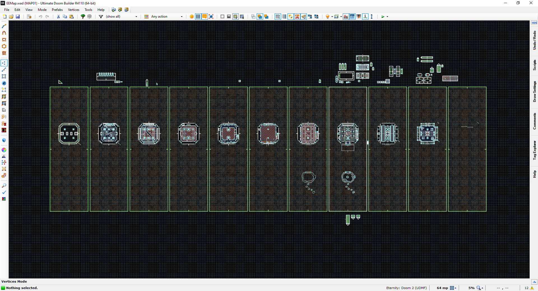Image resolution: width=538 pixels, height=291 pixels.
Task: Copy the selection with the toolbar icon
Action: click(65, 17)
